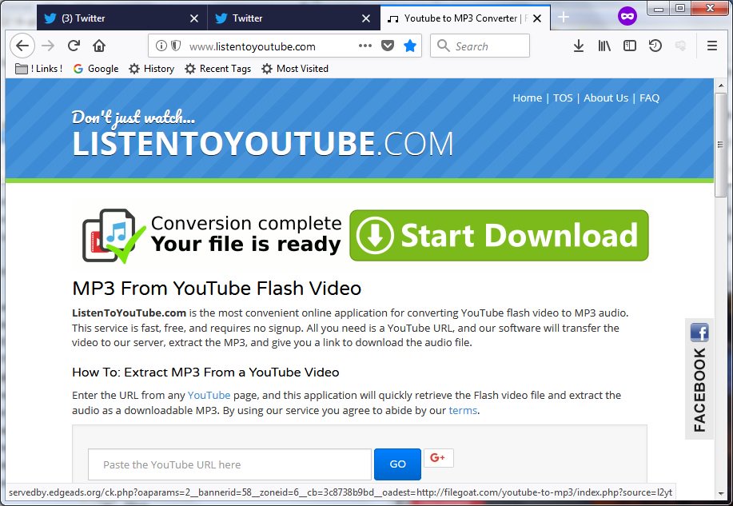Close the (3) Twitter tab
Image resolution: width=733 pixels, height=506 pixels.
194,18
